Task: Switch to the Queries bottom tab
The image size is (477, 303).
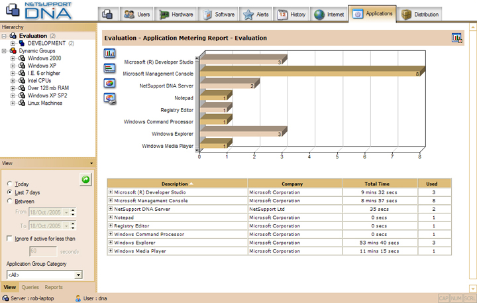Action: coord(30,287)
